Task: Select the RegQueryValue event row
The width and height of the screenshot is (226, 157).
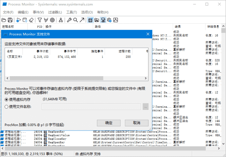Action: click(x=111, y=135)
